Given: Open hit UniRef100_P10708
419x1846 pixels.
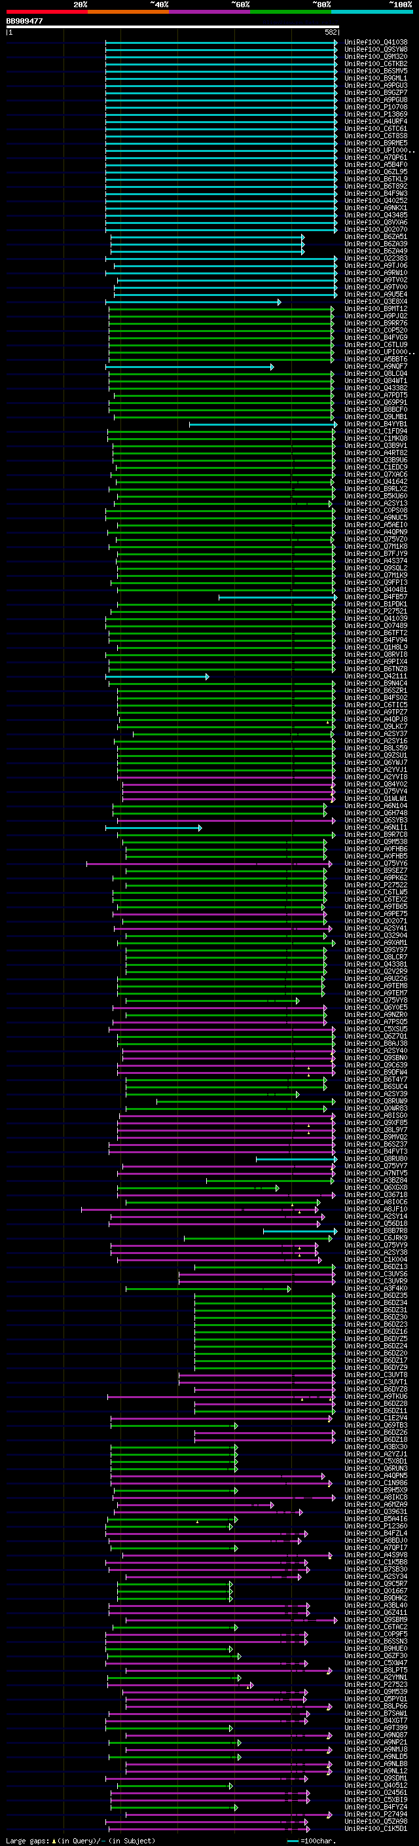Looking at the screenshot, I should (x=376, y=107).
